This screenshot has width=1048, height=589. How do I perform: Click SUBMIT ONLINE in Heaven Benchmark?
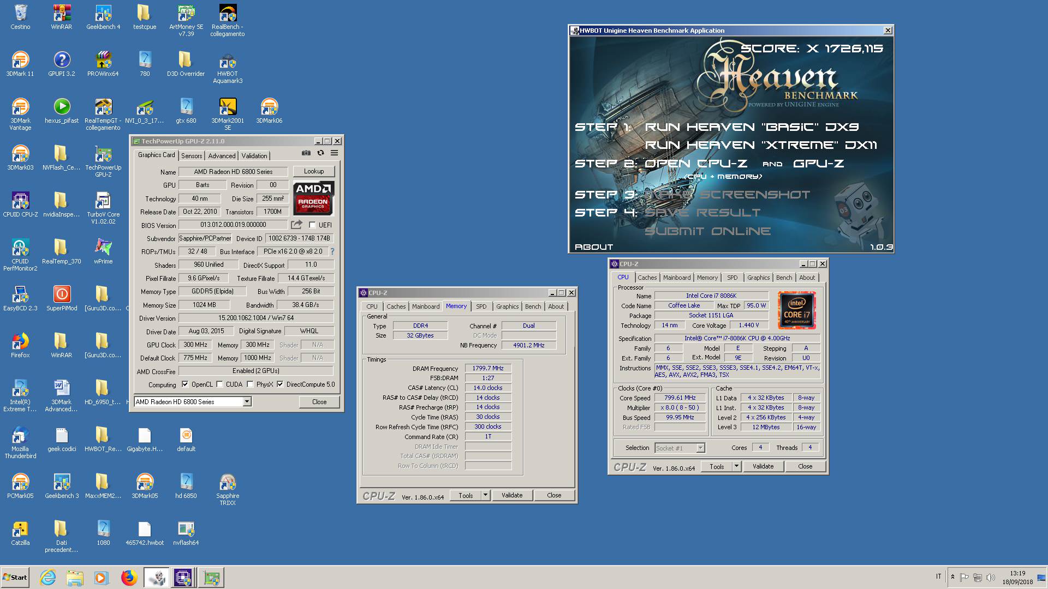coord(707,231)
